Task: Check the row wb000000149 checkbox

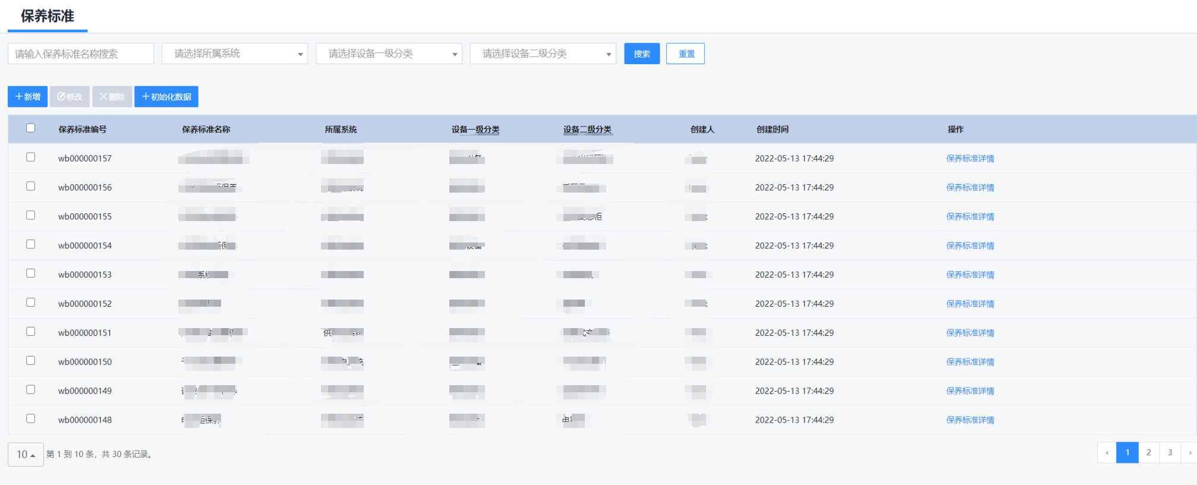Action: 31,389
